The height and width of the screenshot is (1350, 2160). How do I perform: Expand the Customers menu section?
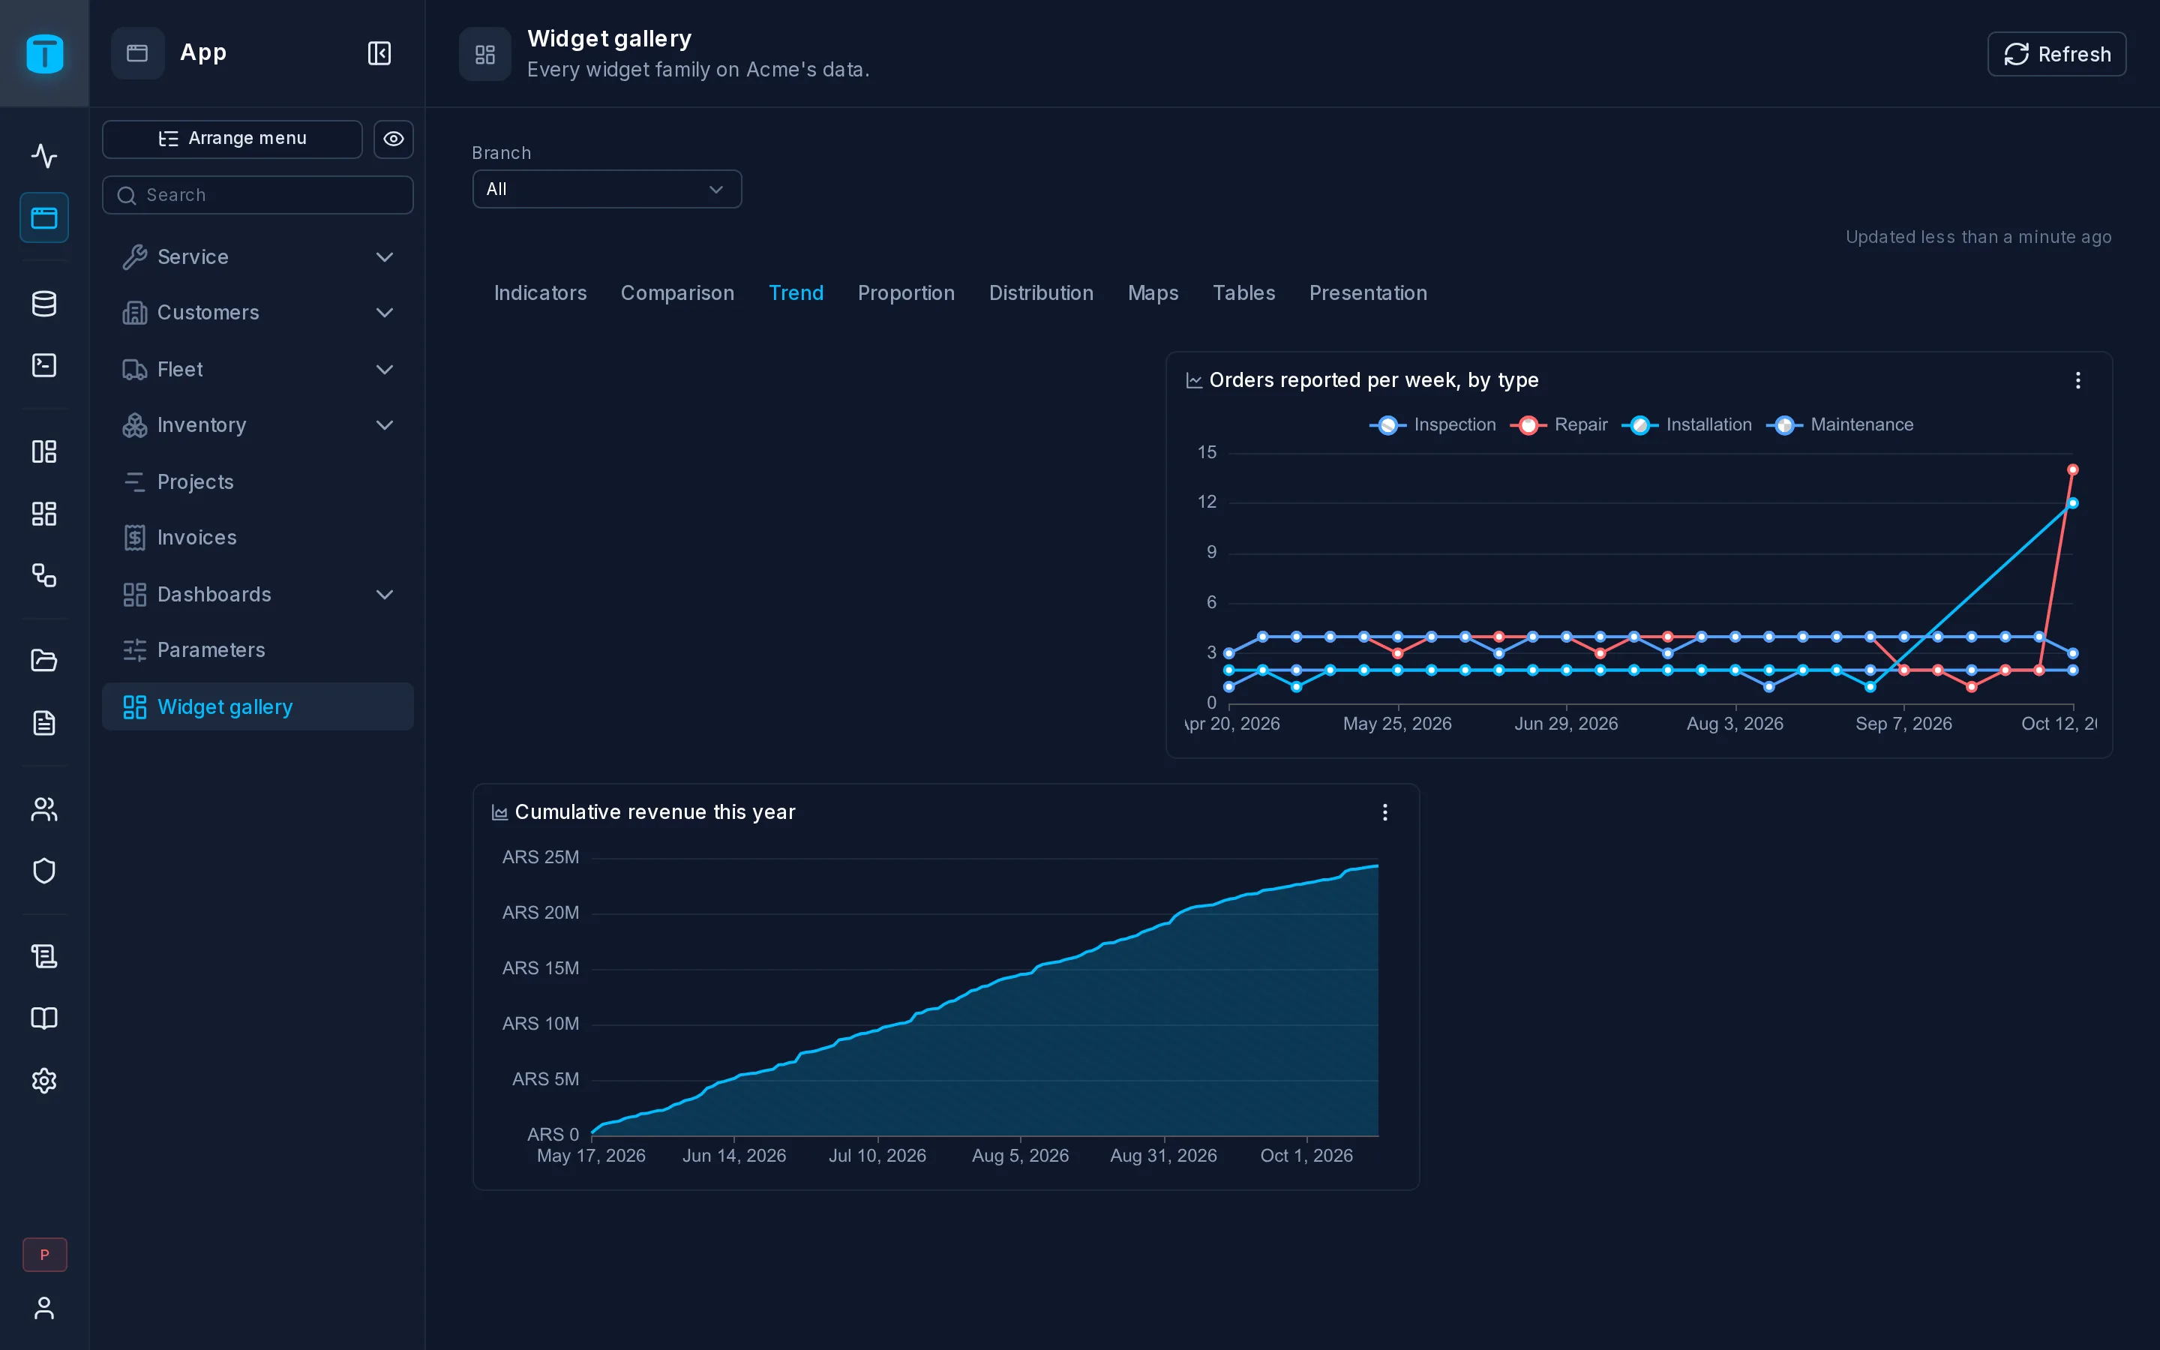point(258,313)
